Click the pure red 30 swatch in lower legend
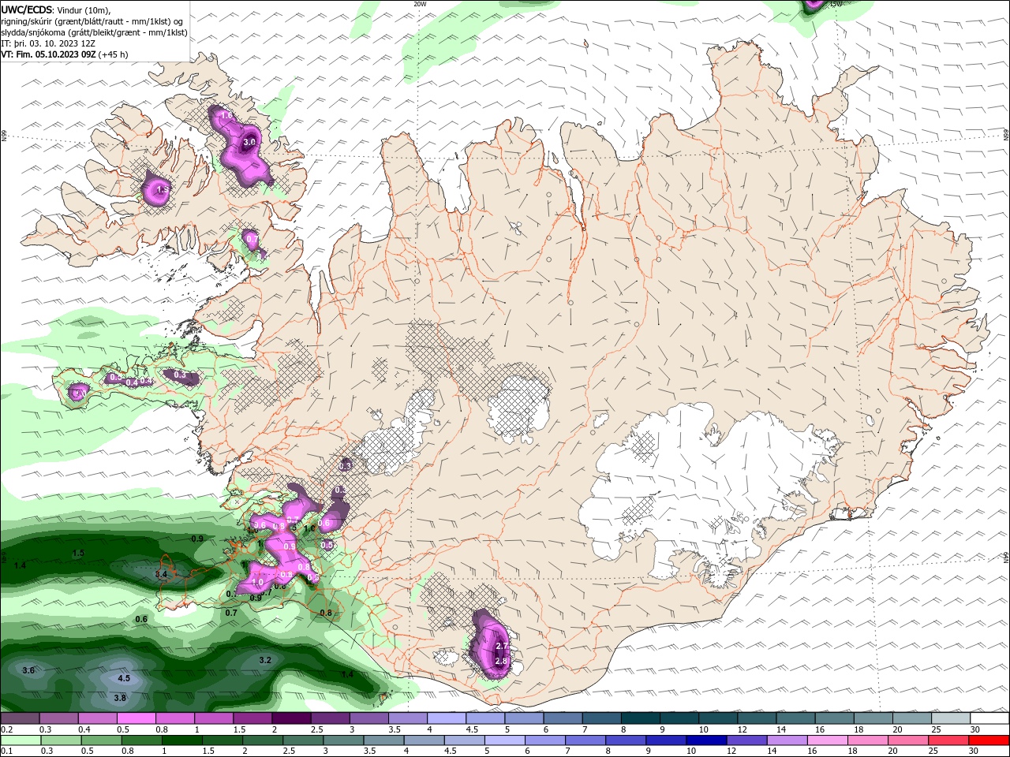The height and width of the screenshot is (757, 1010). pos(989,740)
